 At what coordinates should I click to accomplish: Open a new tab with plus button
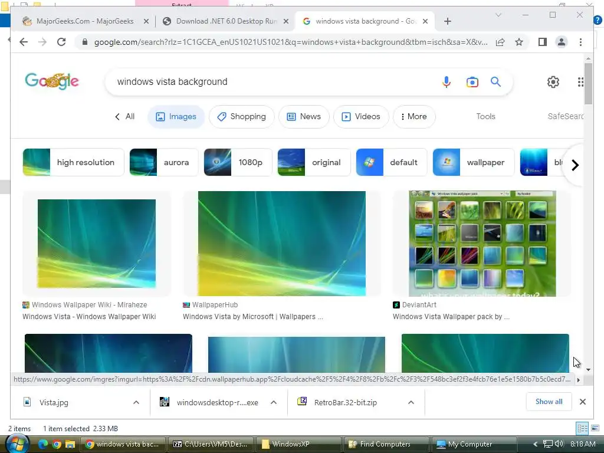[447, 21]
